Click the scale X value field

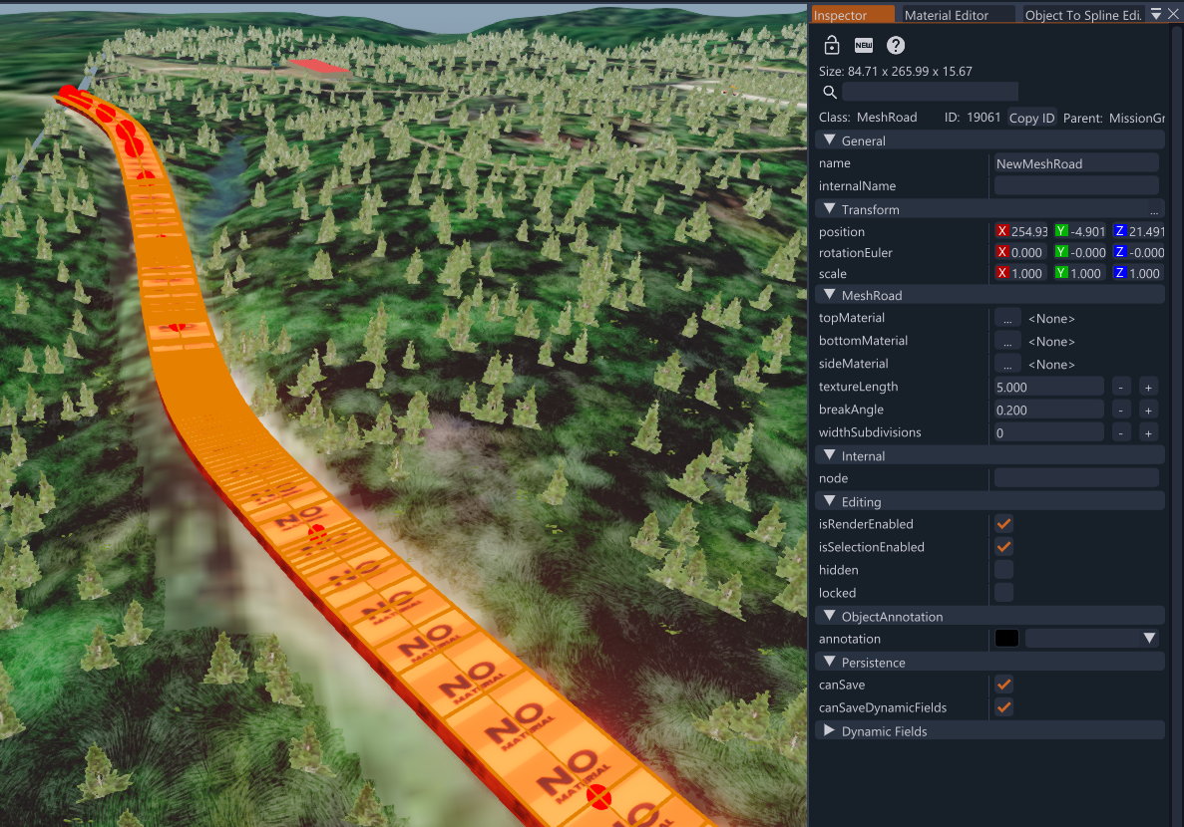point(1028,274)
